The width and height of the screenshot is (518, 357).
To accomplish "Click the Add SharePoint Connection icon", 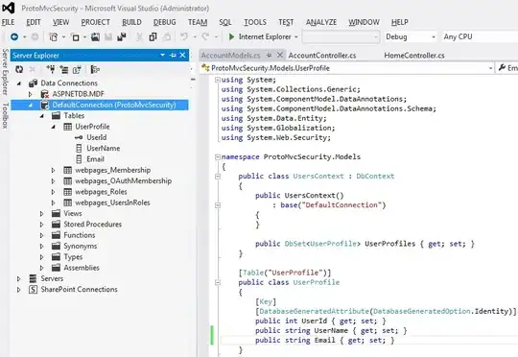I will (x=77, y=69).
